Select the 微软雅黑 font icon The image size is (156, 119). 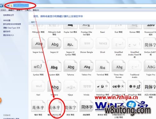point(86,106)
